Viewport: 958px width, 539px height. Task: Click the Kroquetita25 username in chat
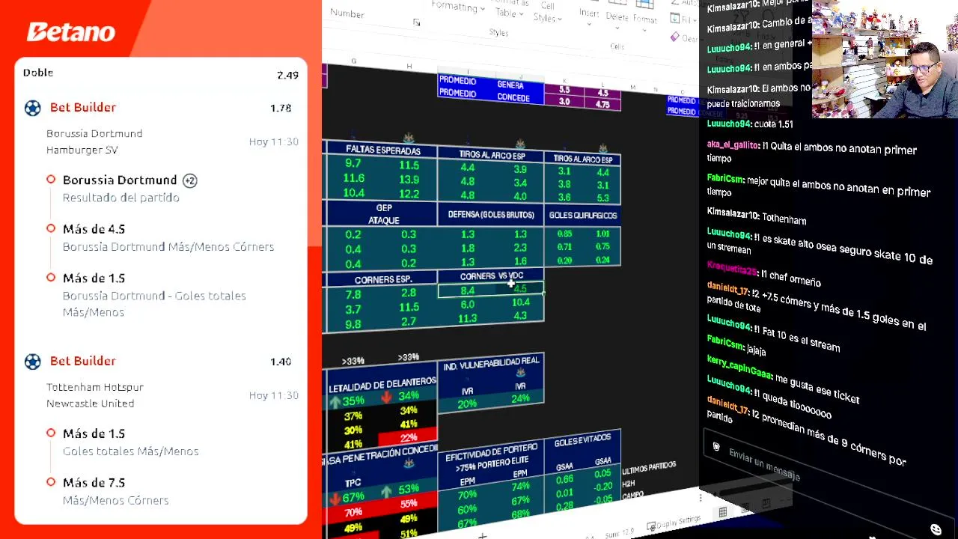click(x=731, y=269)
